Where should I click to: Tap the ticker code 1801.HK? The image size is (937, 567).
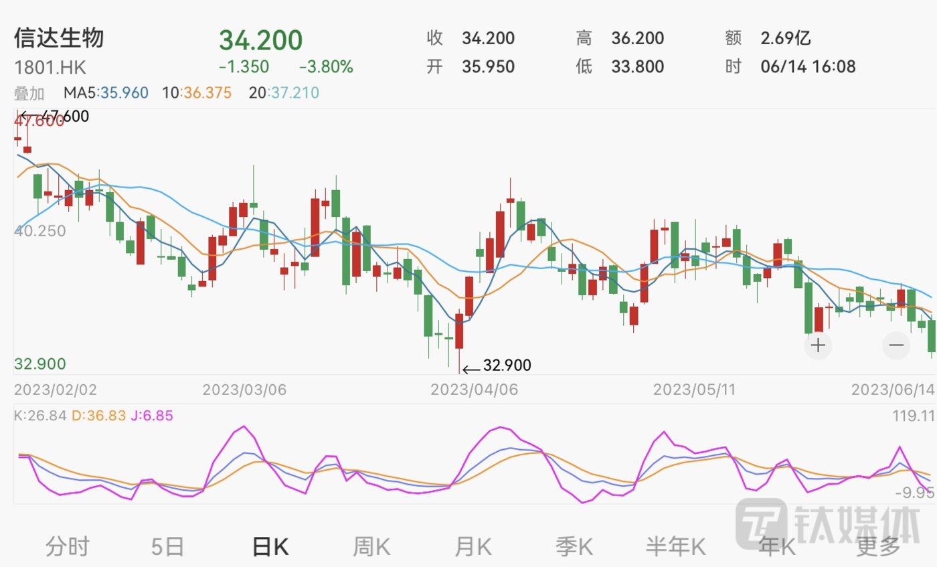tap(50, 68)
